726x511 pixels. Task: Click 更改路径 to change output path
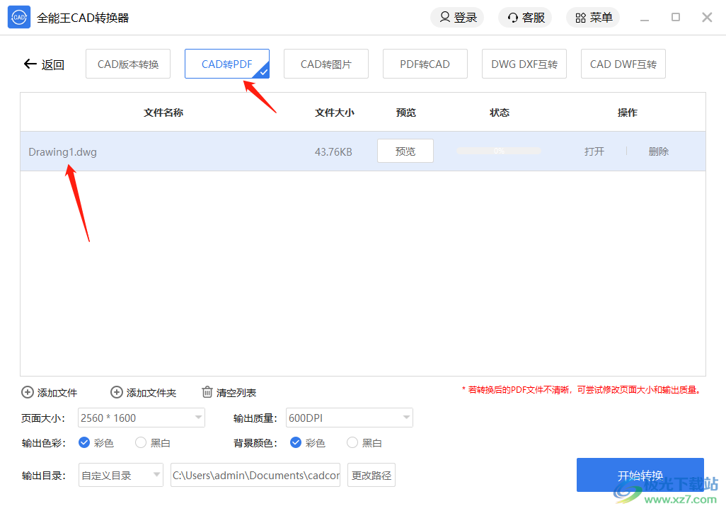[371, 476]
